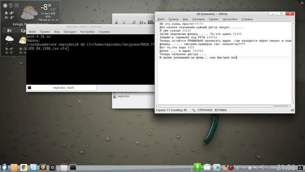Open the Справка menu in KWrite

pos(247,19)
